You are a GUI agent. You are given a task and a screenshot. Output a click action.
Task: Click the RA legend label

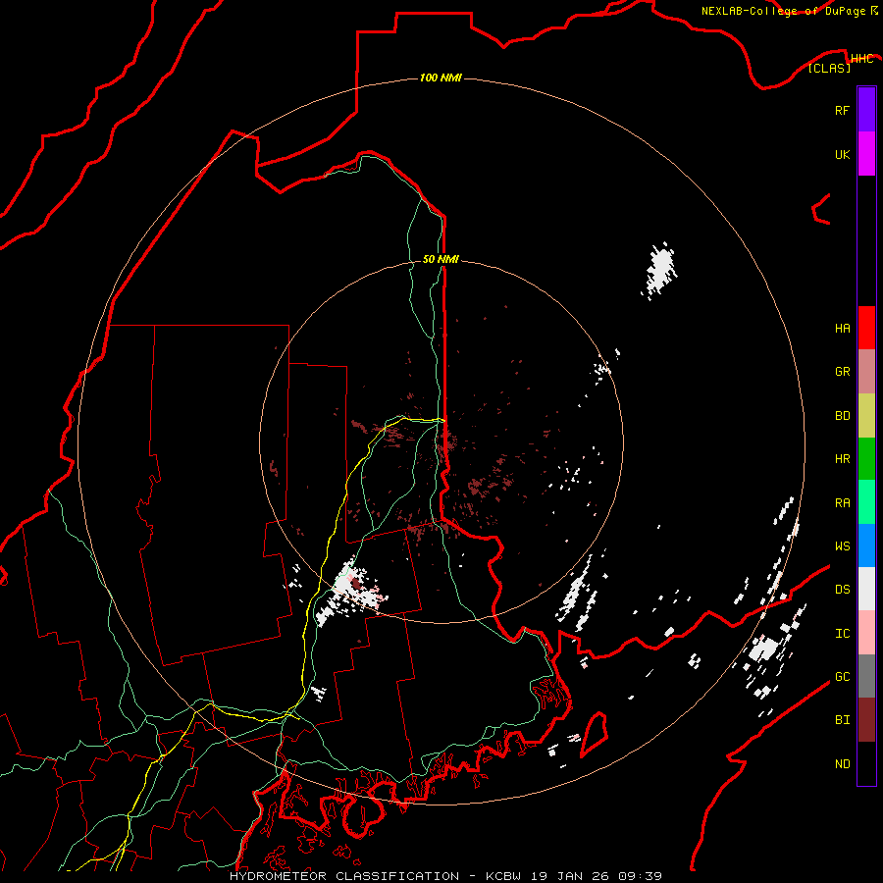[x=842, y=503]
